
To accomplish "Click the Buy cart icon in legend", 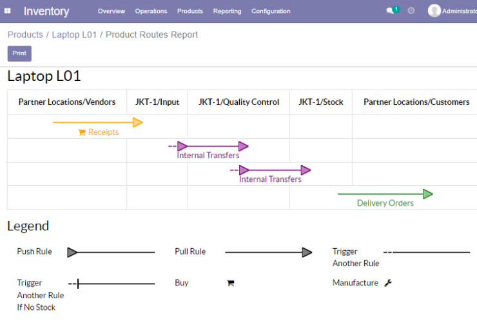I will point(231,283).
